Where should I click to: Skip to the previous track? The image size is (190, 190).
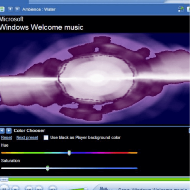pos(29,188)
